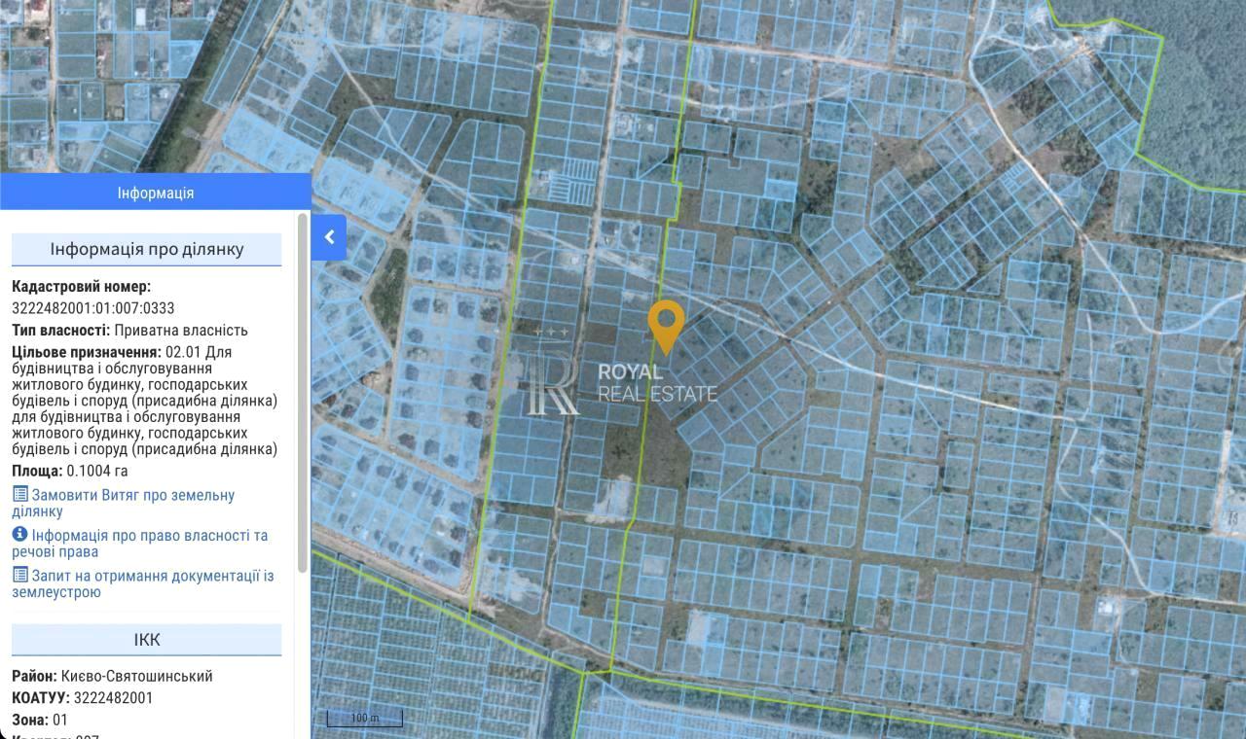
Task: Click the КОАТУУ code 3222482001
Action: click(113, 697)
